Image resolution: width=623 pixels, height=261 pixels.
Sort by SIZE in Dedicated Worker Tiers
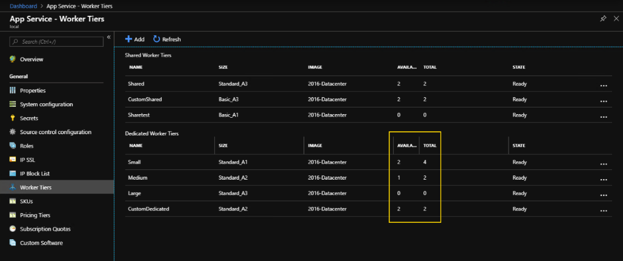pos(223,146)
